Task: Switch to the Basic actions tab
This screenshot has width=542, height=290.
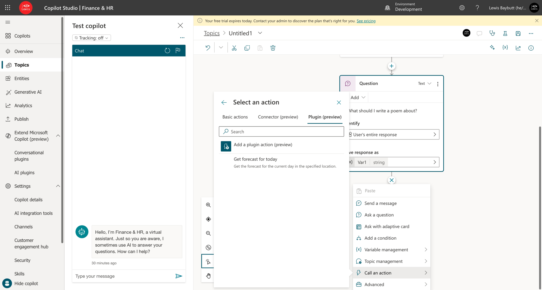Action: tap(235, 117)
